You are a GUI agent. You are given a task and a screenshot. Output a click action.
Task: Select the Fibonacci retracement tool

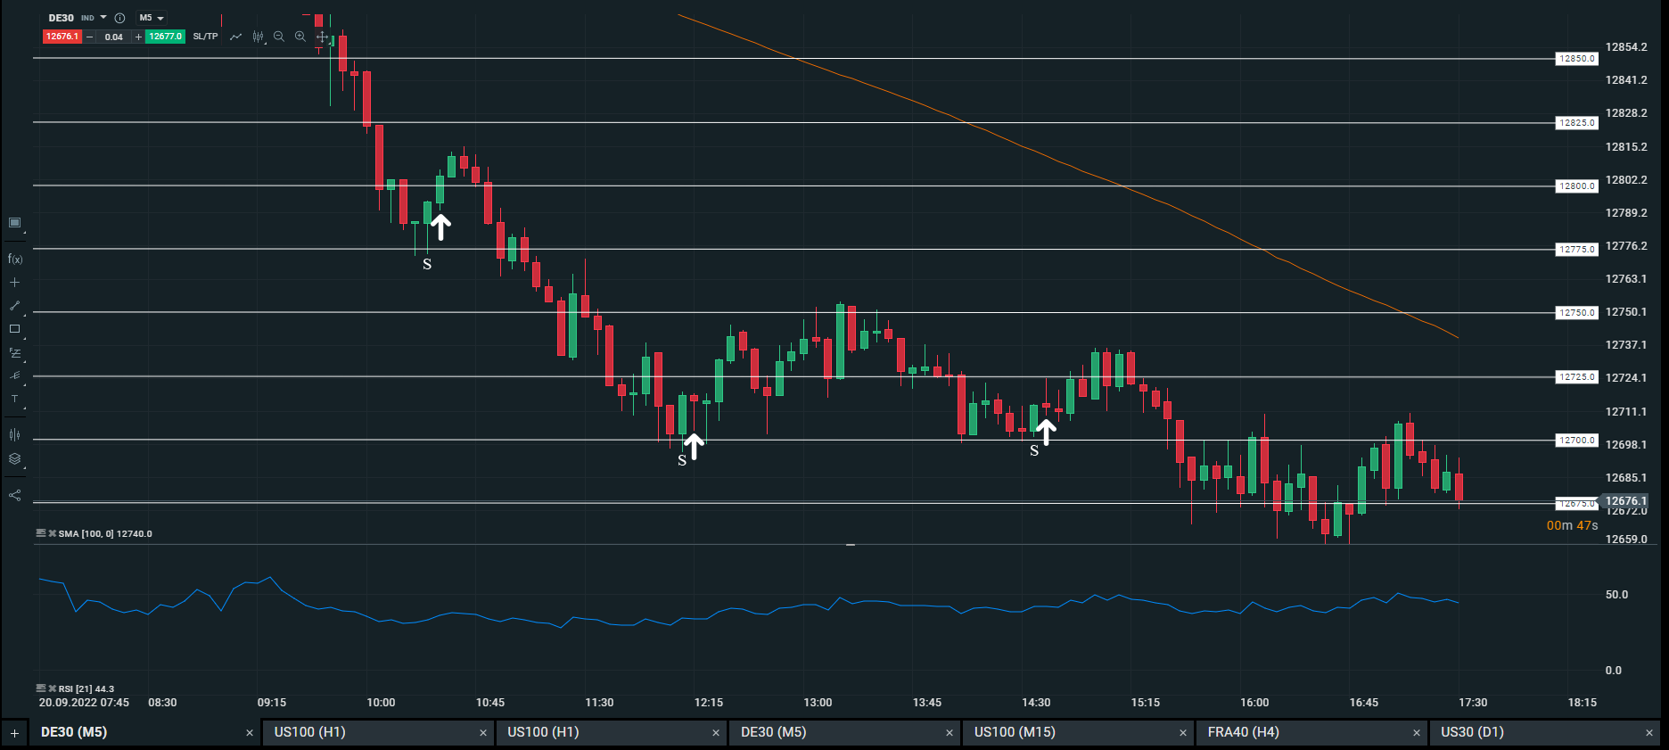pos(14,353)
